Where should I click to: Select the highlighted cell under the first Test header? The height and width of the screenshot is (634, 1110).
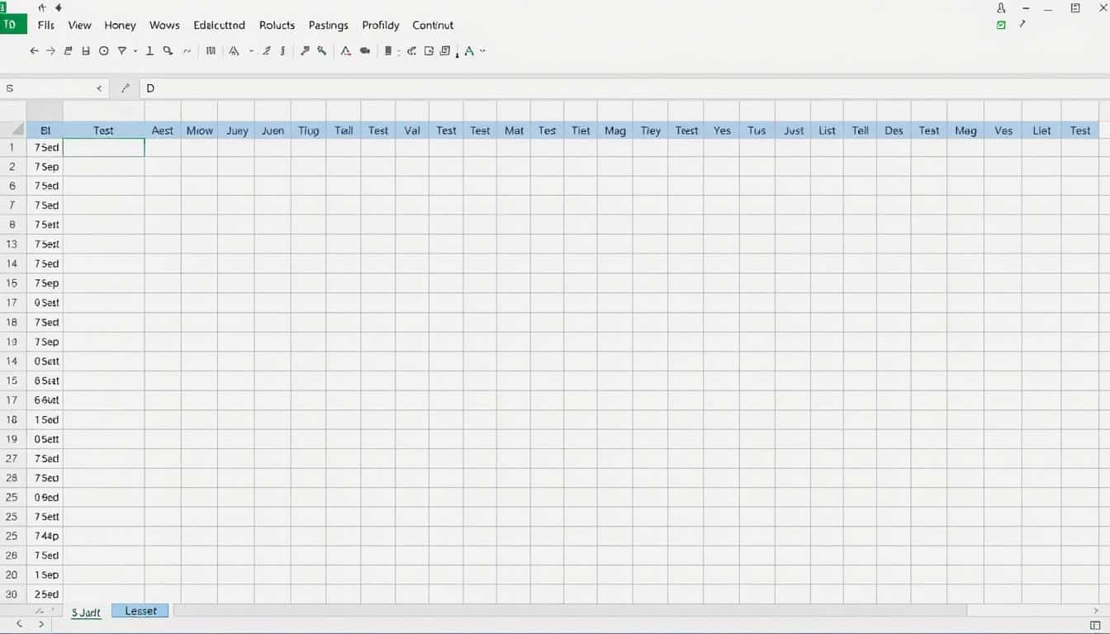pyautogui.click(x=104, y=148)
